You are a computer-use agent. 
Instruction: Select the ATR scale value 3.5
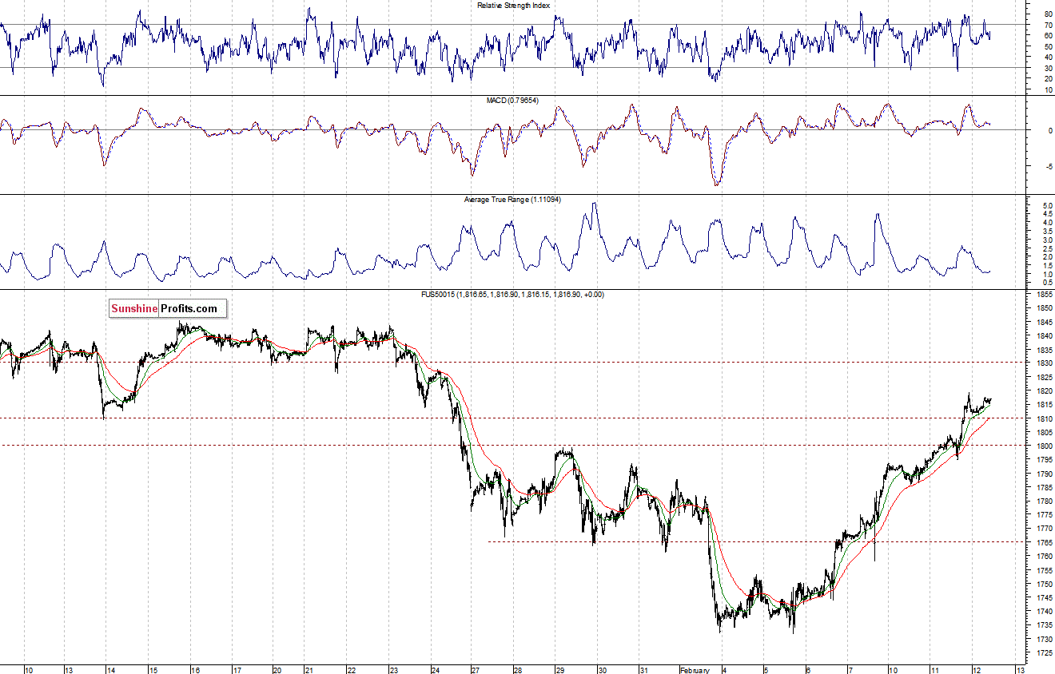point(1047,232)
